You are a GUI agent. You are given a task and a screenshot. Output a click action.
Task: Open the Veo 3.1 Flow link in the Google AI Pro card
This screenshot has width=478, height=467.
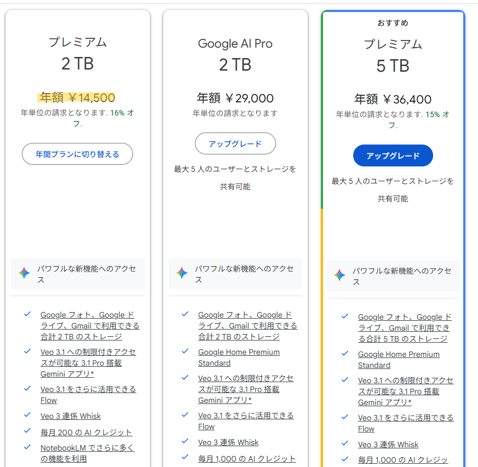(245, 421)
